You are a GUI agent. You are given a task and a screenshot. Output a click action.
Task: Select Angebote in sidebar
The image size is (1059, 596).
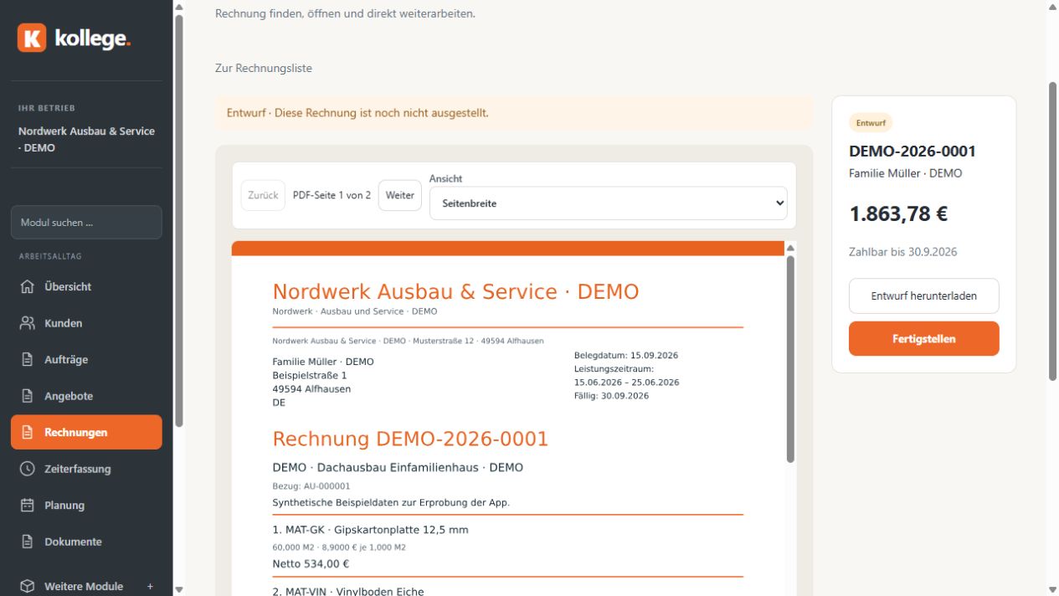(86, 396)
